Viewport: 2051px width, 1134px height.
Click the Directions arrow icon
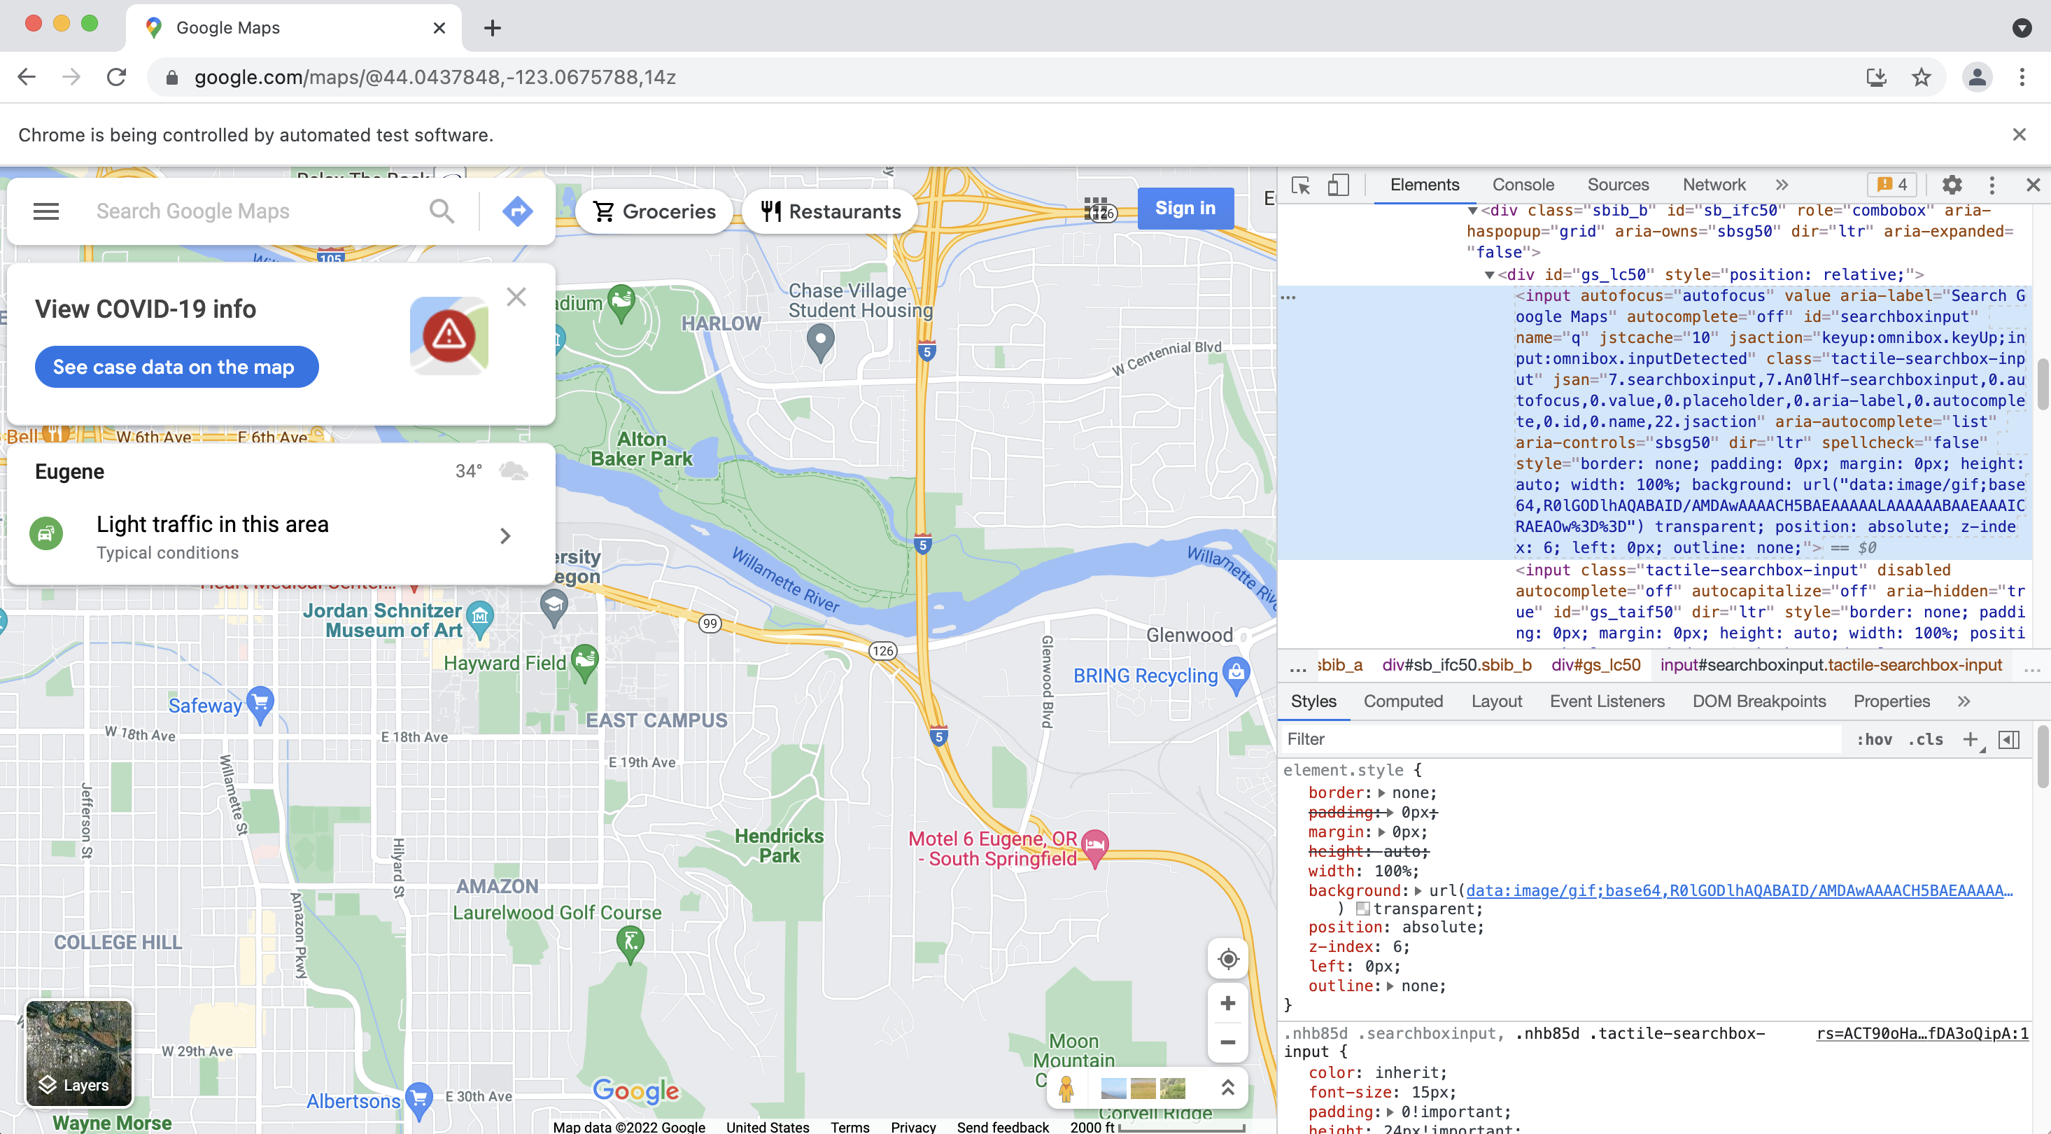click(518, 211)
